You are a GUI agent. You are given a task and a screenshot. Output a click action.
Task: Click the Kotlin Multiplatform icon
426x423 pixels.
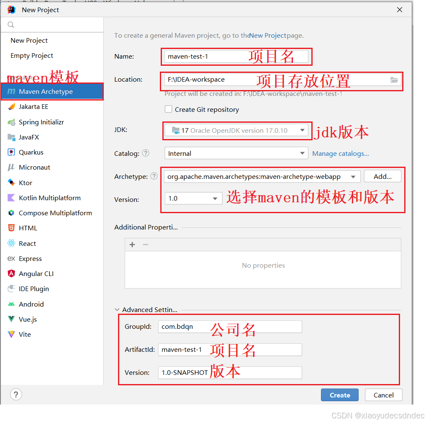11,198
